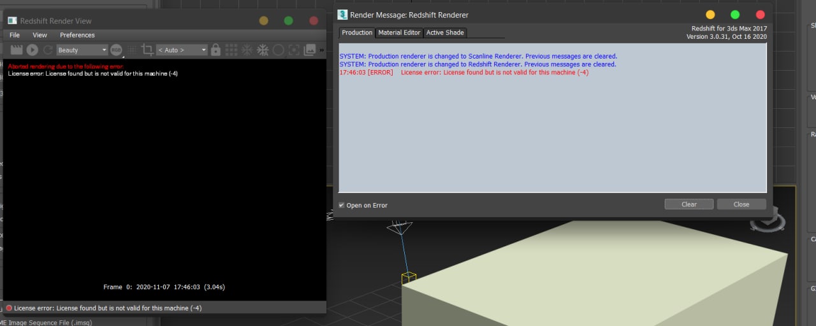This screenshot has height=326, width=816.
Task: Open the View menu in Render View
Action: coord(40,35)
